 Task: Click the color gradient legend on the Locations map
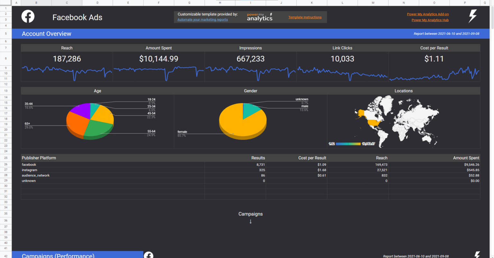coord(348,144)
